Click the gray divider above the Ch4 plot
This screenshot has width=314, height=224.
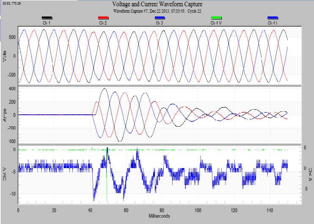click(160, 145)
